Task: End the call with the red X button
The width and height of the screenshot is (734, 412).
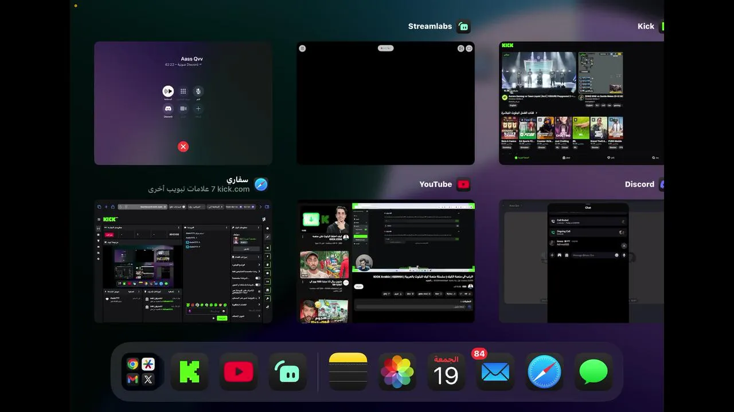Action: click(x=183, y=146)
